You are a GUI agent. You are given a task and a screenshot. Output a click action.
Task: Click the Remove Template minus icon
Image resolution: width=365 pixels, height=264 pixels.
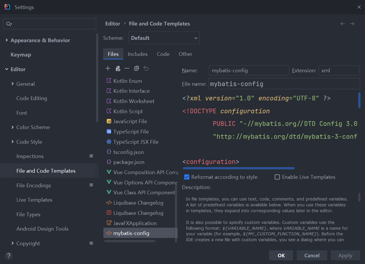127,68
